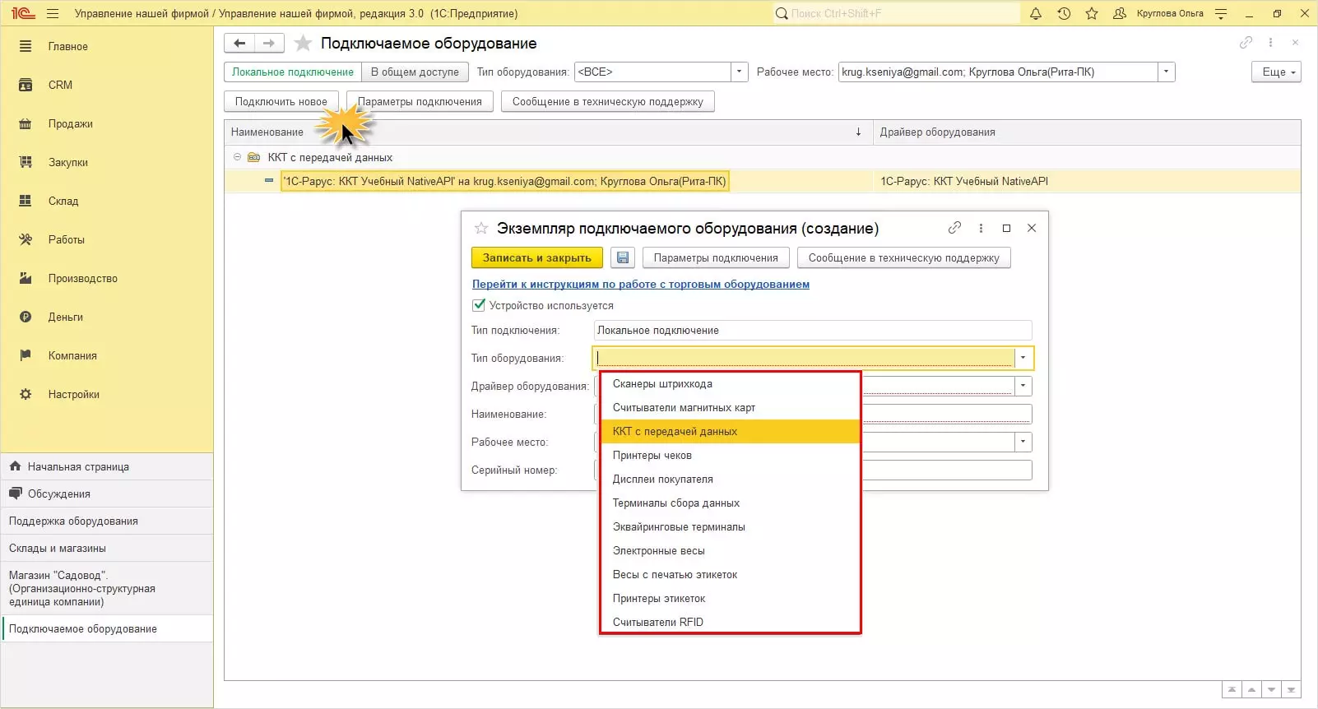
Task: Select the Подключаемое оборудование open tab
Action: coord(107,628)
